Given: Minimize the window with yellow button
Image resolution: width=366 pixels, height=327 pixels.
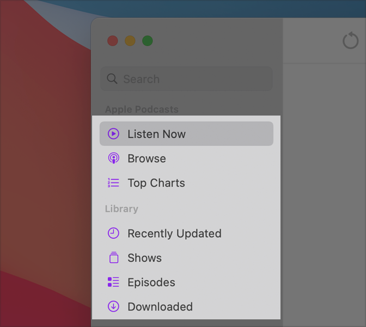Looking at the screenshot, I should point(130,41).
